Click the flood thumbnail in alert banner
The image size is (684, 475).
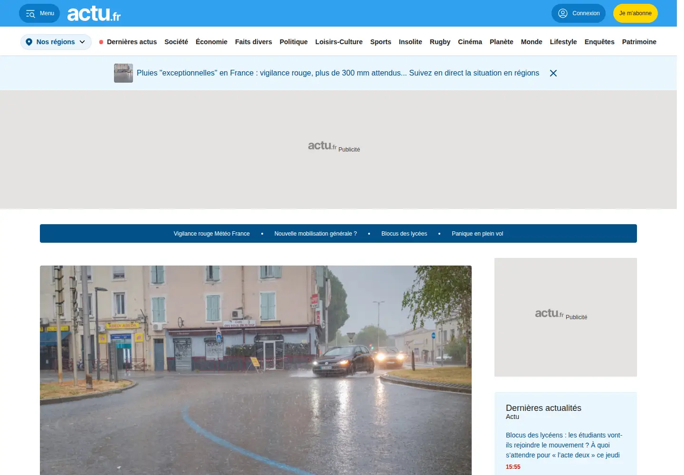(x=123, y=73)
